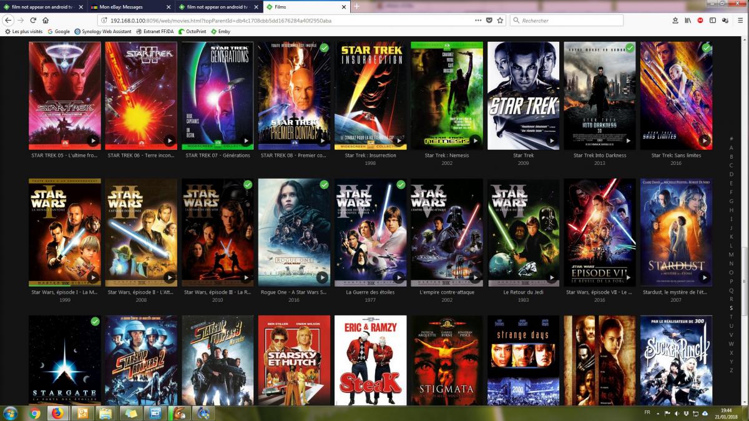Play Star Wars épisode I poster button

point(93,277)
